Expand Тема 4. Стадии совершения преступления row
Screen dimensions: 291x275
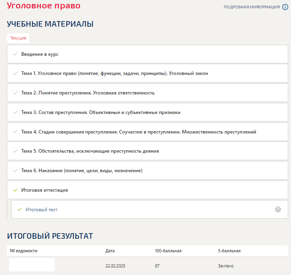(147, 132)
